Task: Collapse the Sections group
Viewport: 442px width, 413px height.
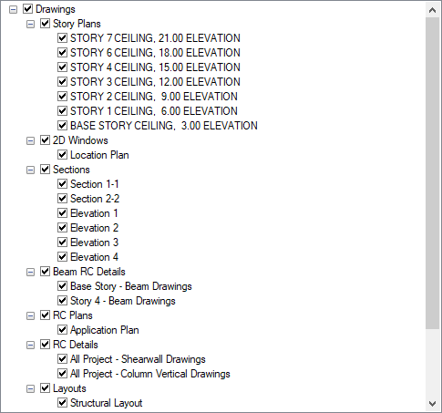Action: click(x=30, y=170)
